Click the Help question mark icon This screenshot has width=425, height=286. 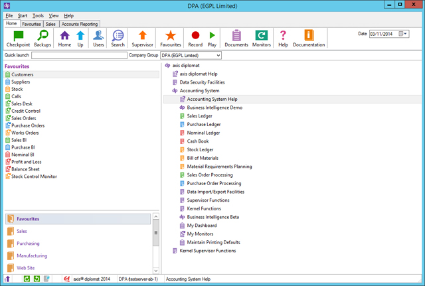[283, 35]
